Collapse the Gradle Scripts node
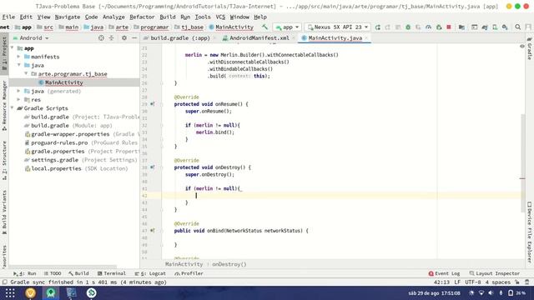This screenshot has width=534, height=300. tap(13, 108)
